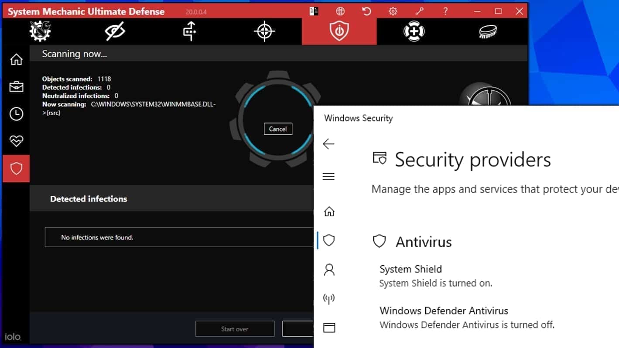Click the Antivirus section heading
Image resolution: width=619 pixels, height=348 pixels.
(424, 242)
